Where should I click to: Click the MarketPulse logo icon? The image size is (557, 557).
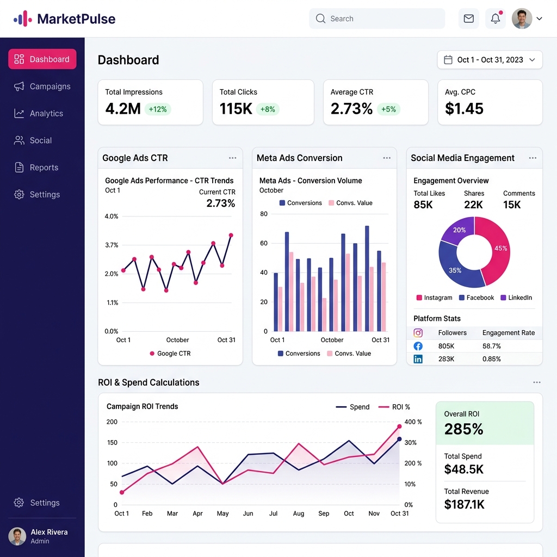click(x=23, y=18)
